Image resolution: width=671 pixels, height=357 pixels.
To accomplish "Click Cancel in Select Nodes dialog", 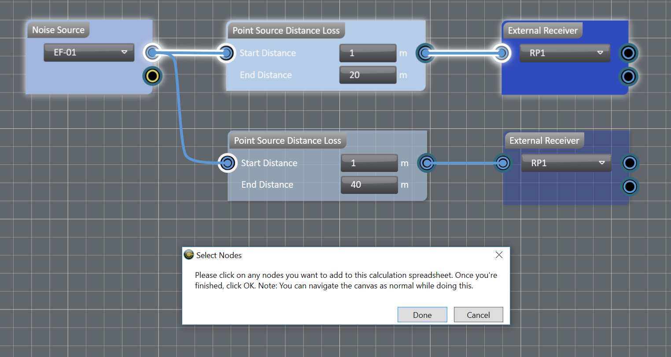I will point(478,315).
